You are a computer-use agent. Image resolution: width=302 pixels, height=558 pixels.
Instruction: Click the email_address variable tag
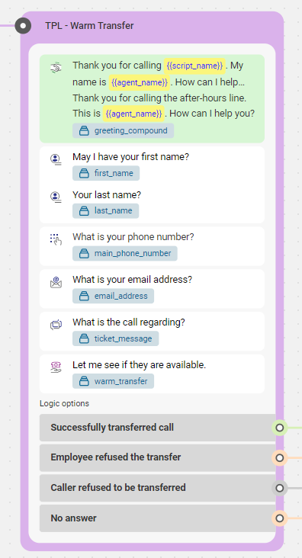tap(113, 296)
